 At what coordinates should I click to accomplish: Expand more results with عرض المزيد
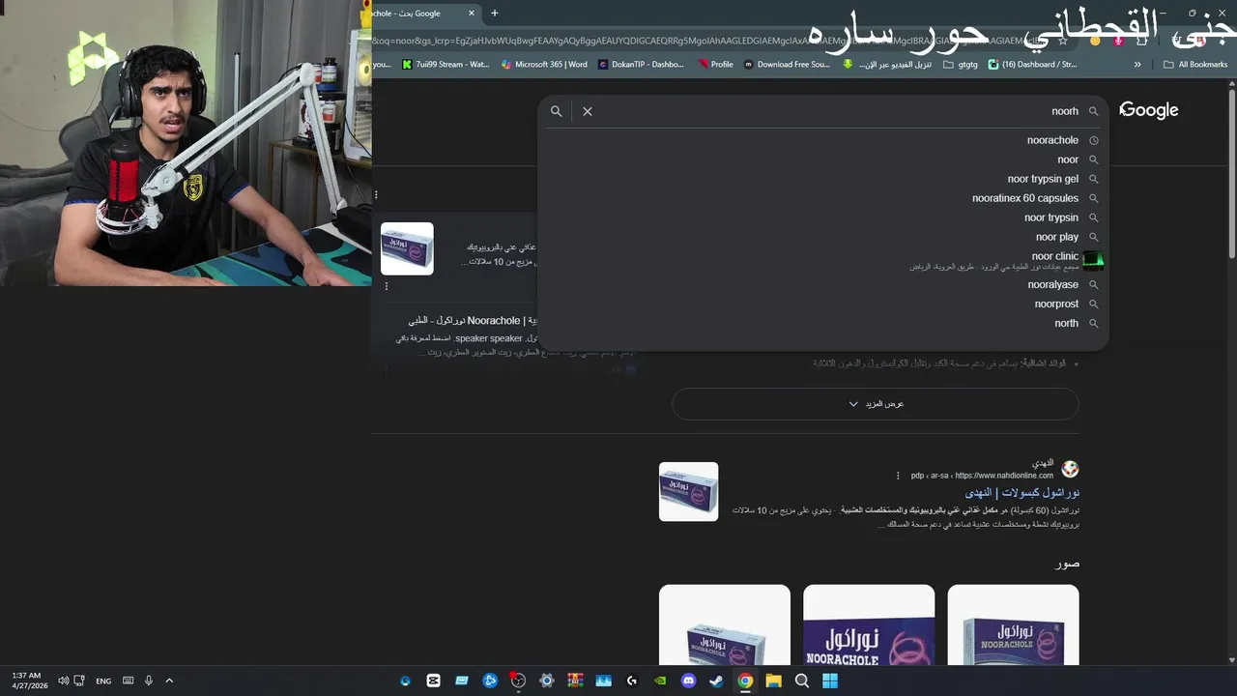pyautogui.click(x=876, y=404)
